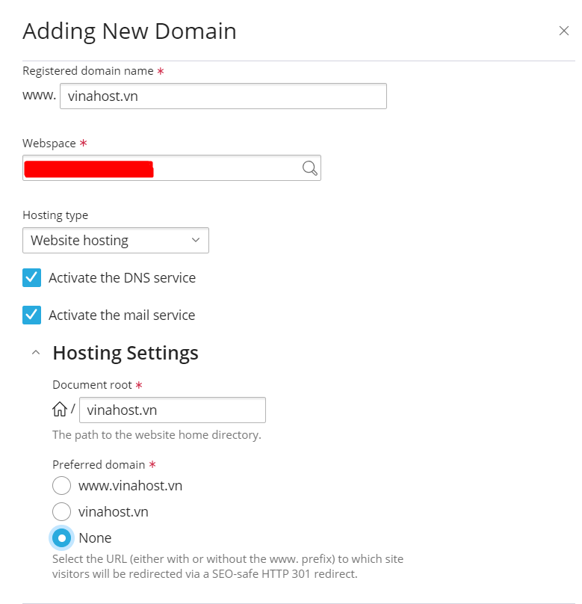Select www.vinahost.vn as preferred domain
This screenshot has width=582, height=604.
62,486
